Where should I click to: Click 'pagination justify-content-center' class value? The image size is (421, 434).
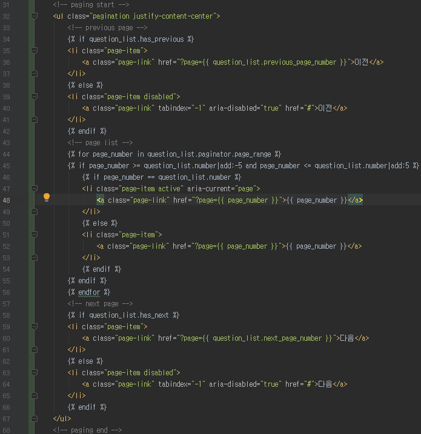[x=153, y=16]
